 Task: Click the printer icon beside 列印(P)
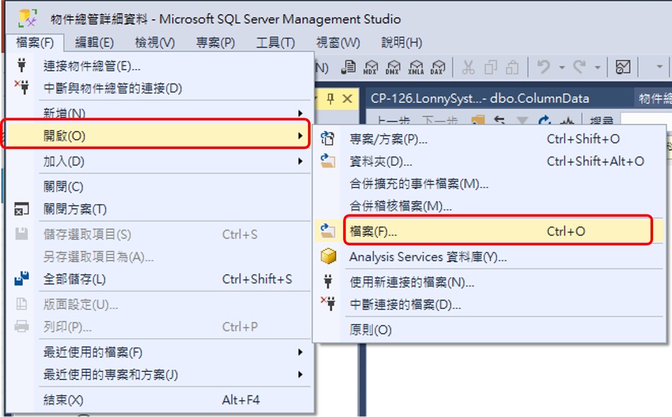point(21,327)
